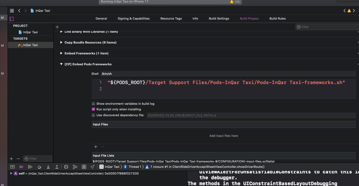Click the Input Files header
359x186 pixels.
tap(224, 124)
